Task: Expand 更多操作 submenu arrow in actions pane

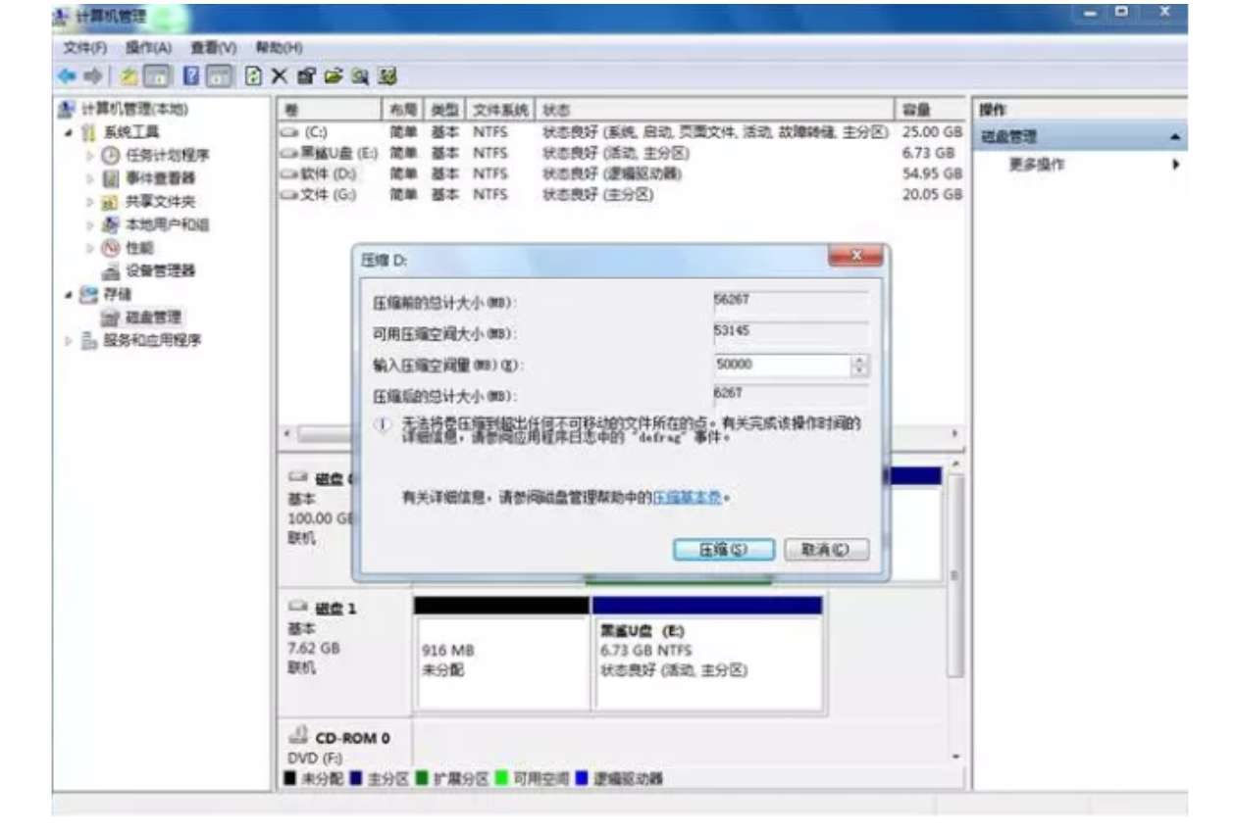Action: pyautogui.click(x=1174, y=165)
